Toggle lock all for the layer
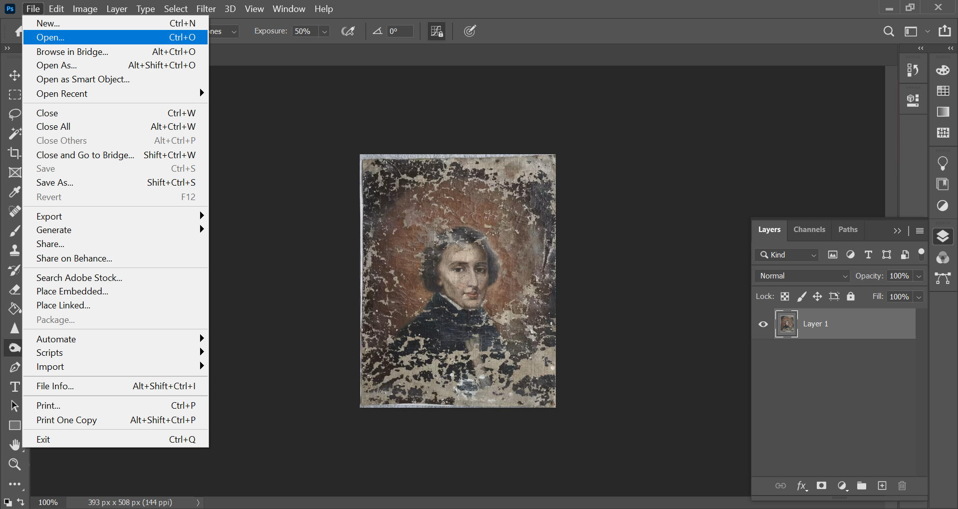The width and height of the screenshot is (958, 509). click(x=851, y=296)
